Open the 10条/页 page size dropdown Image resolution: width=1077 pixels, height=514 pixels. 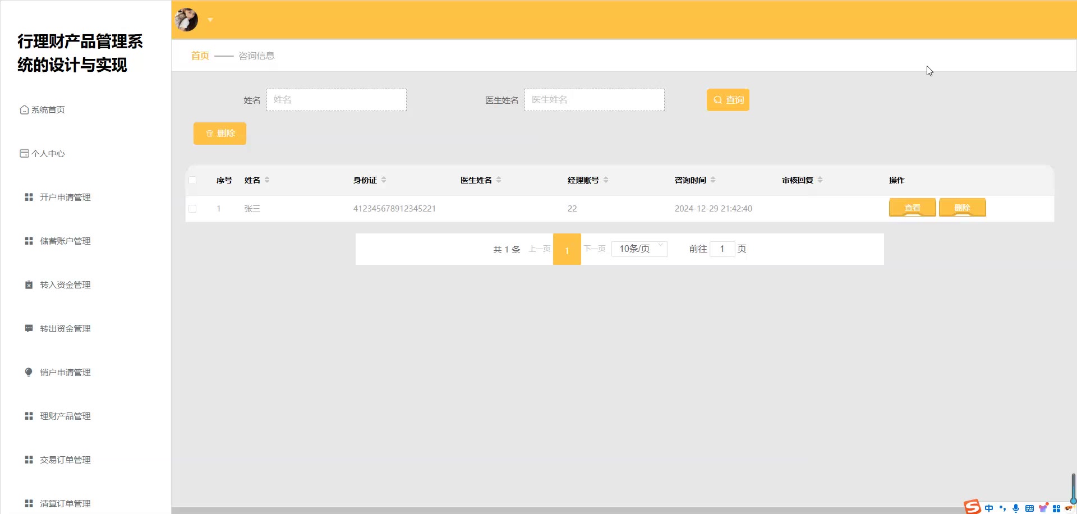coord(639,249)
